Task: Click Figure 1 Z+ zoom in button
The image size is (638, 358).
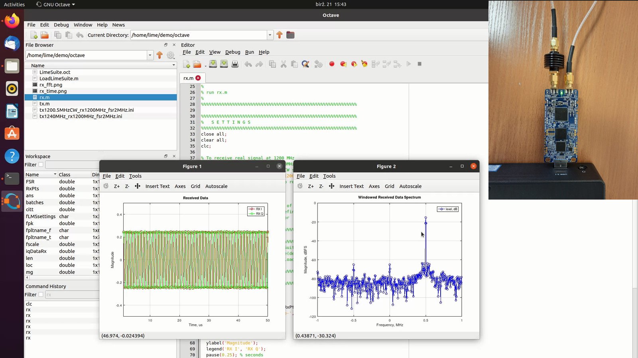Action: pos(117,186)
